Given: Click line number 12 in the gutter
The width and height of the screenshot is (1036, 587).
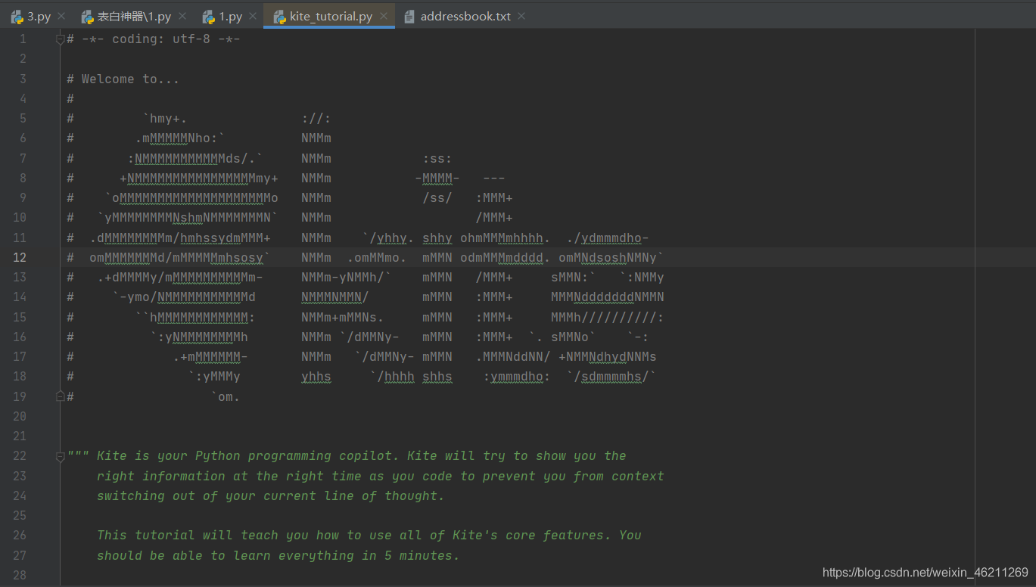Looking at the screenshot, I should (x=19, y=257).
